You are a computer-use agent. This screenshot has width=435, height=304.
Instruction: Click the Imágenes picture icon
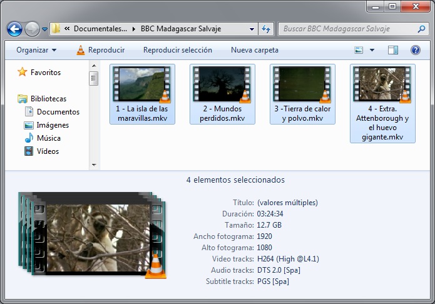(29, 125)
